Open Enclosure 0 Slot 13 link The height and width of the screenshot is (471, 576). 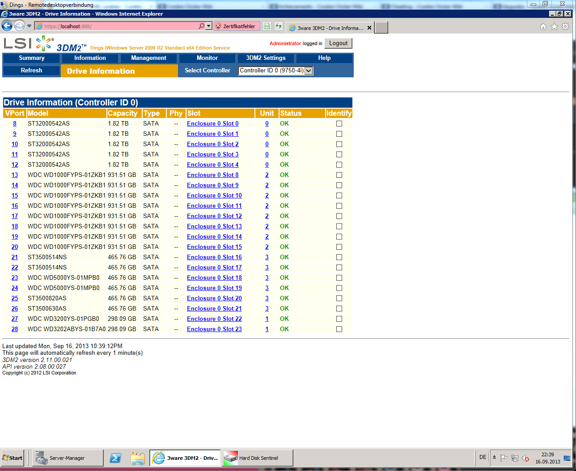click(x=214, y=227)
